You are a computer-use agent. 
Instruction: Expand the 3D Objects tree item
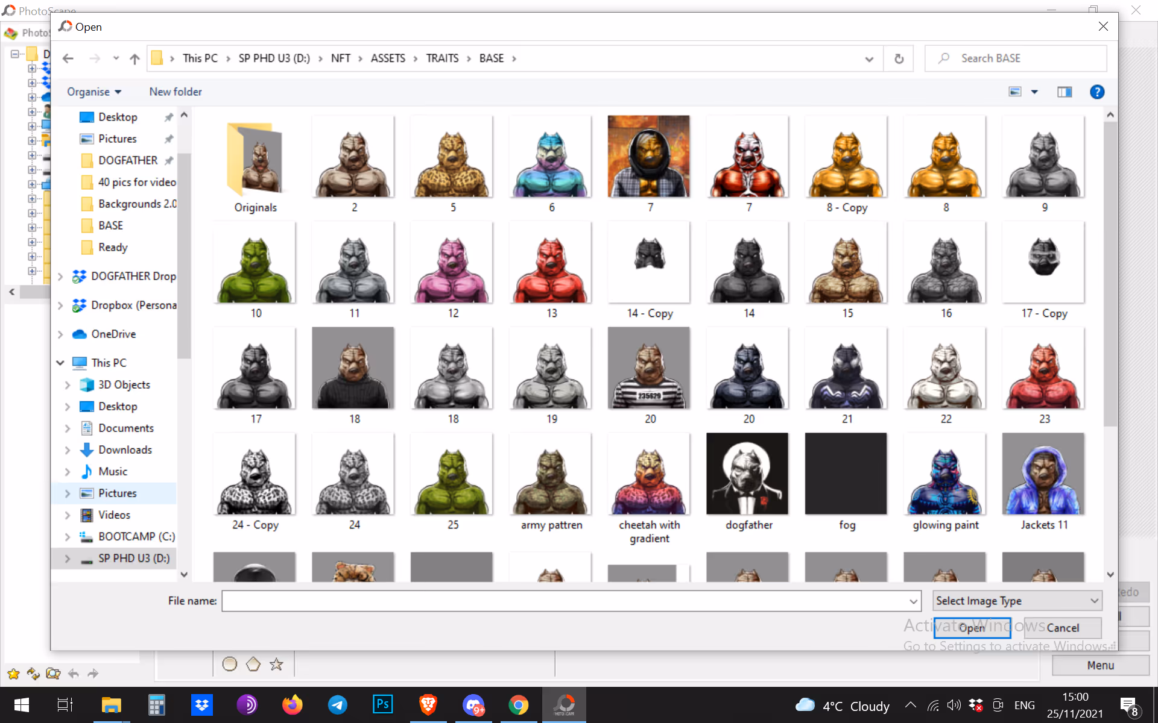[x=68, y=384]
